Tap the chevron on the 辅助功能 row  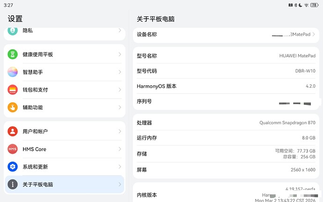pyautogui.click(x=120, y=107)
